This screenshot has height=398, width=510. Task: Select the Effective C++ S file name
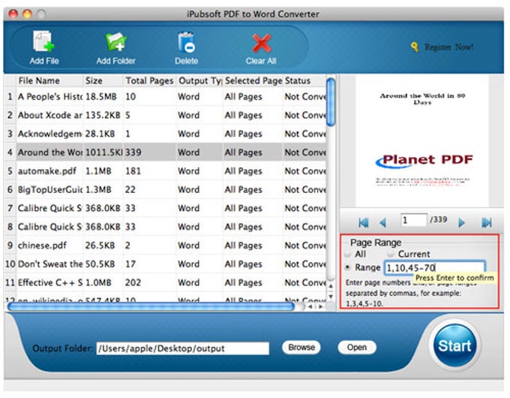[50, 282]
